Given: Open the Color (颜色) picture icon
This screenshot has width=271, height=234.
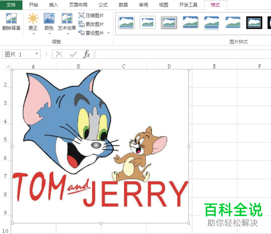Looking at the screenshot, I should pos(49,18).
